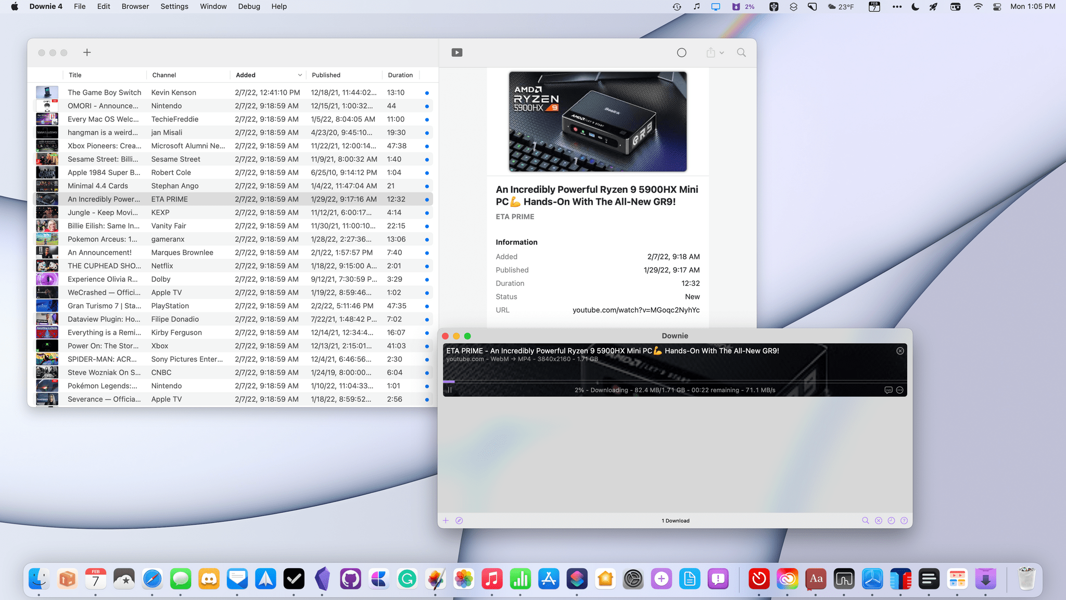This screenshot has height=600, width=1066.
Task: Click the Ryzen 5900HX video thumbnail in the detail pane
Action: 598,121
